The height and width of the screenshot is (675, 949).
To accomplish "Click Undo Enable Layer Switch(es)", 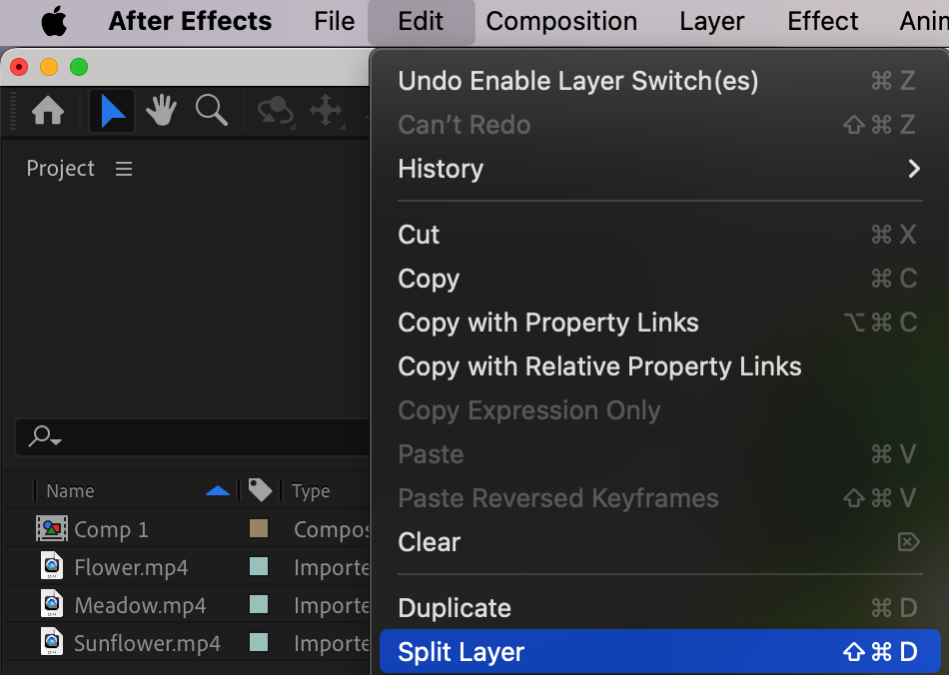I will [x=577, y=81].
